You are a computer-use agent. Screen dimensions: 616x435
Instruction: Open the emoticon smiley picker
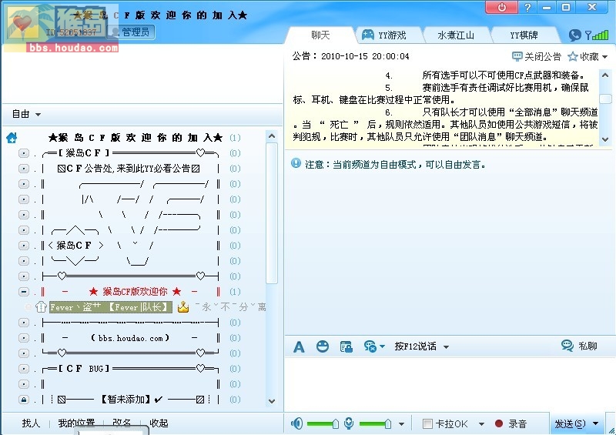point(323,346)
